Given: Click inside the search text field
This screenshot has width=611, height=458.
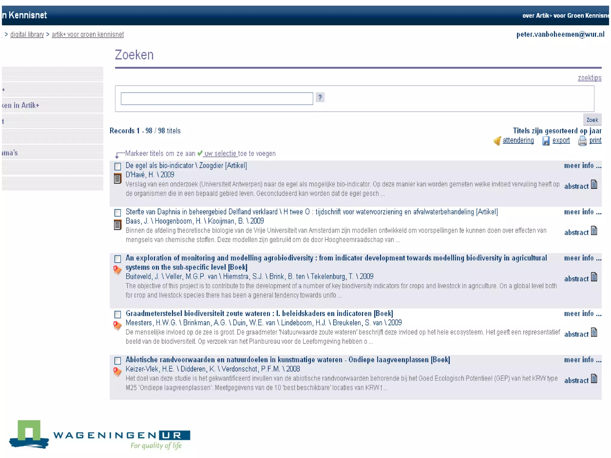Looking at the screenshot, I should coord(217,99).
